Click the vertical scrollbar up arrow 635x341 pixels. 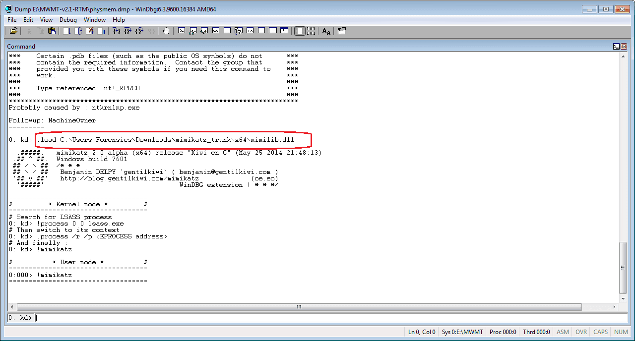point(623,57)
